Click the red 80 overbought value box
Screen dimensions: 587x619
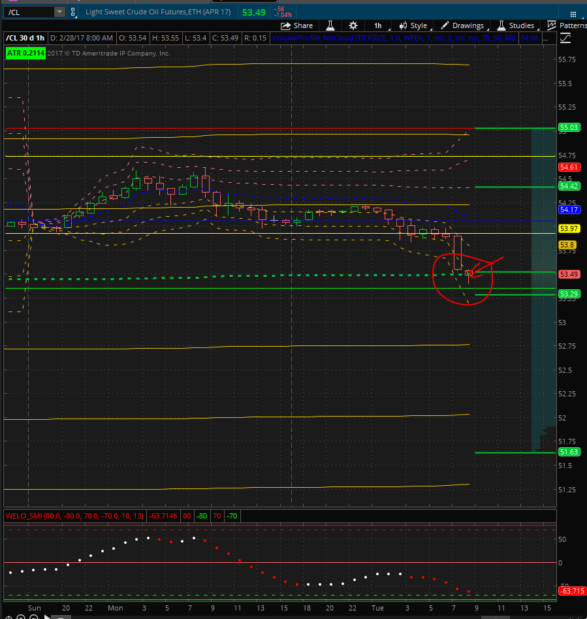[x=187, y=516]
